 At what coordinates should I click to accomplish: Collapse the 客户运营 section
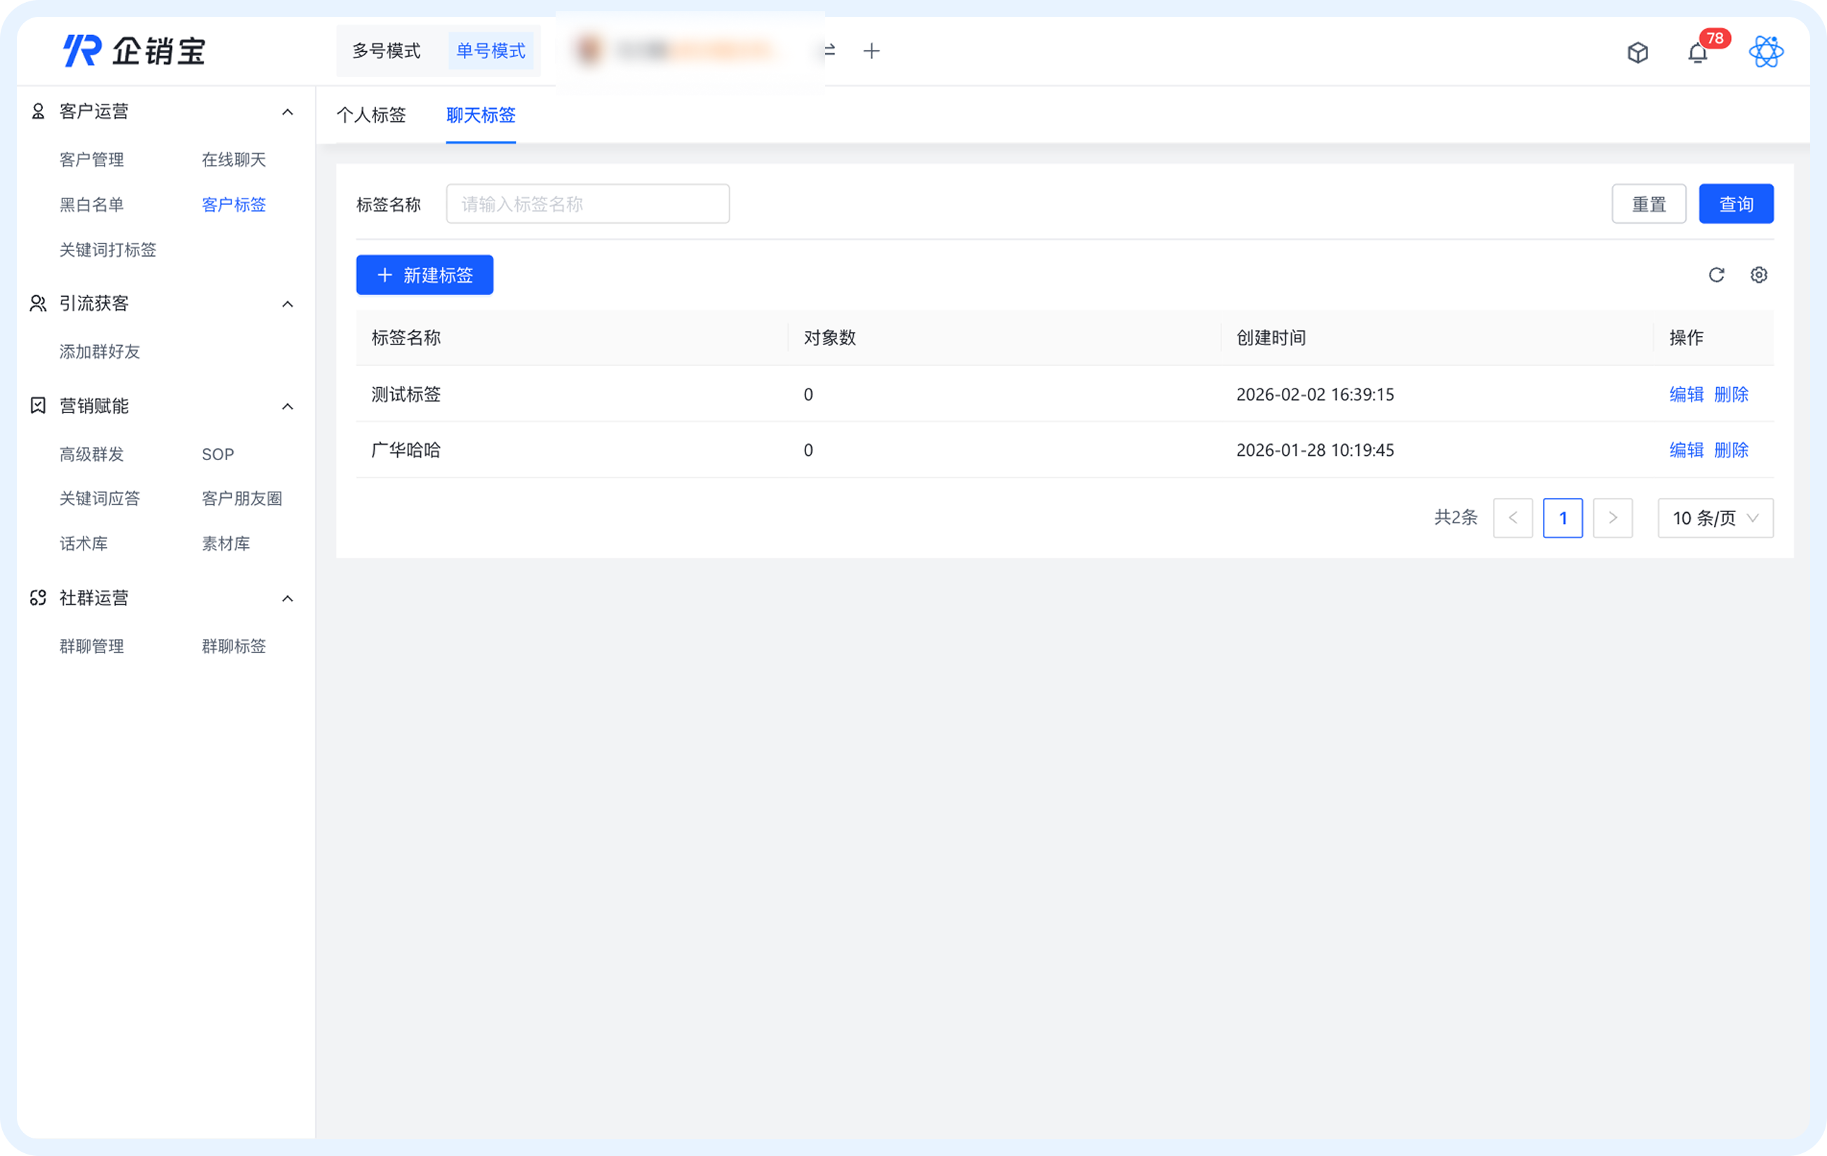coord(288,111)
